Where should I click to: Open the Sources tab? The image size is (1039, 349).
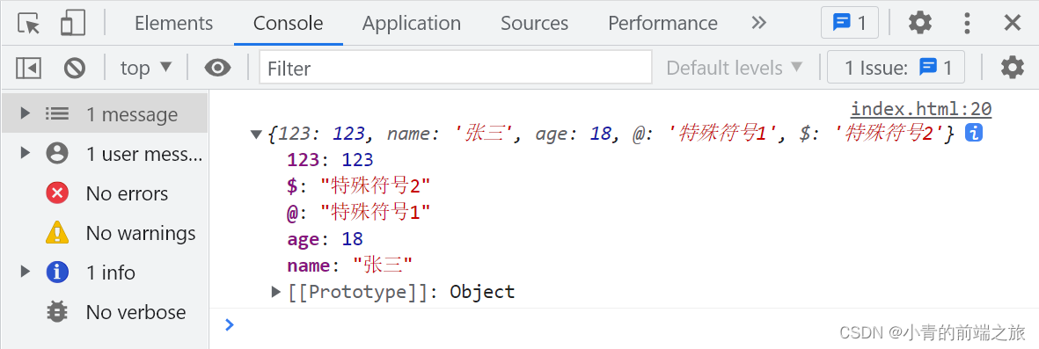tap(534, 23)
